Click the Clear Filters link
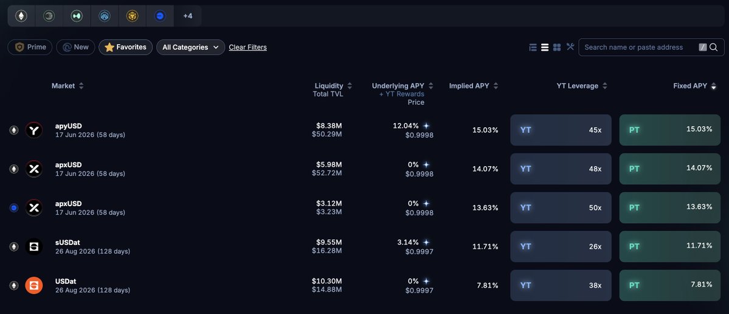Image resolution: width=729 pixels, height=314 pixels. pos(247,47)
